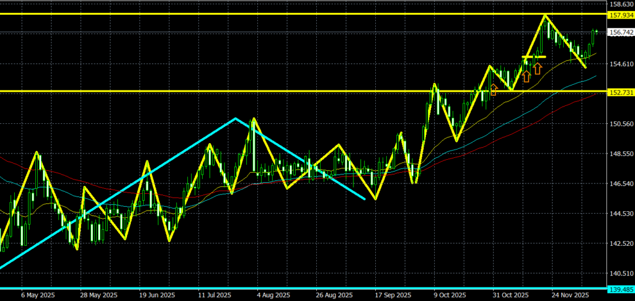Select the middle orange up arrow
This screenshot has width=635, height=301.
(x=526, y=76)
